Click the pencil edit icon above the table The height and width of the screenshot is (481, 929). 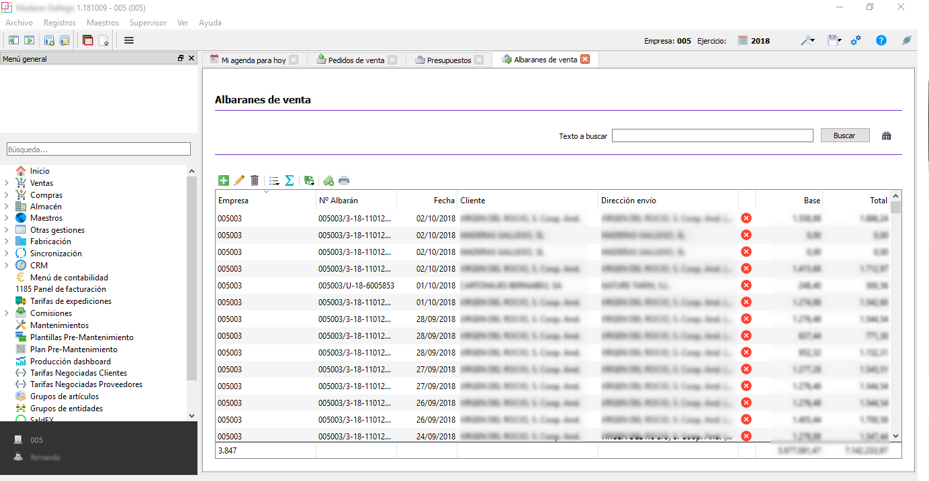click(239, 180)
